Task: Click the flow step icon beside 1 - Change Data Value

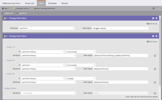Action: [x=5, y=18]
